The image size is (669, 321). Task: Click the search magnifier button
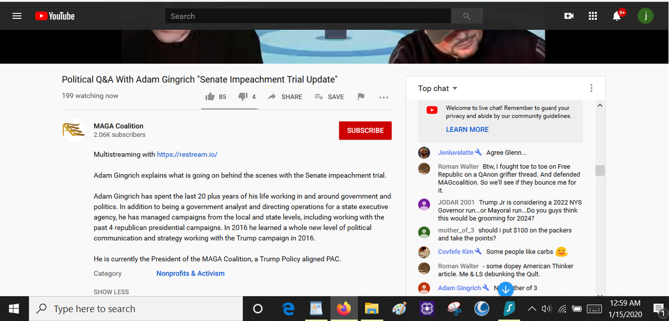click(x=467, y=16)
